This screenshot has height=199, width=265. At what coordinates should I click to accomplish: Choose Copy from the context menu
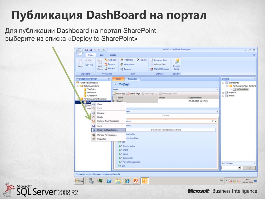coord(108,104)
